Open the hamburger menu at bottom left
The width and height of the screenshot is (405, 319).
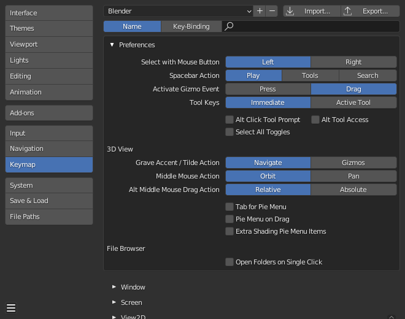click(11, 308)
